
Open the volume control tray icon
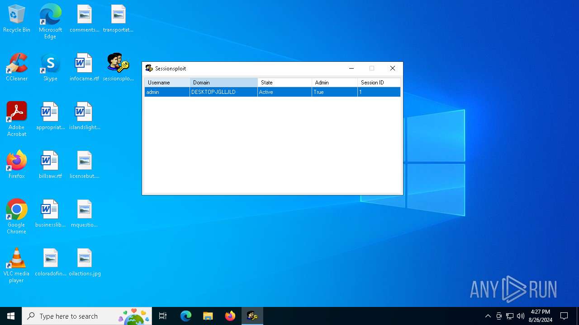point(521,316)
